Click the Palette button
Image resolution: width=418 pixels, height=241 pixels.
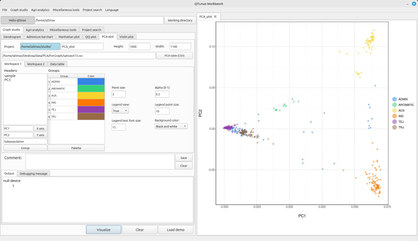tap(76, 148)
